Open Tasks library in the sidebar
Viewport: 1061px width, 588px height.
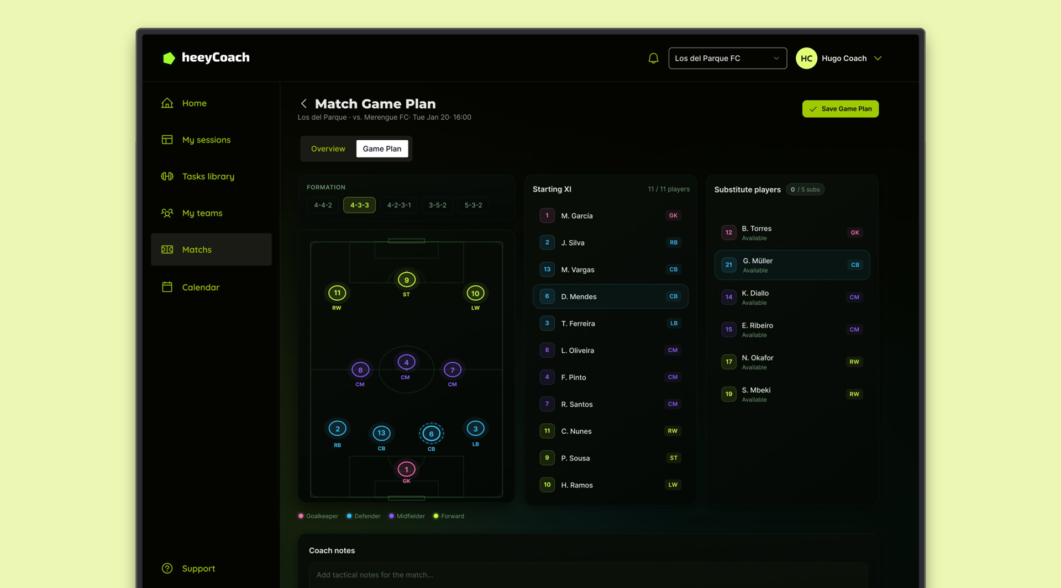coord(211,176)
